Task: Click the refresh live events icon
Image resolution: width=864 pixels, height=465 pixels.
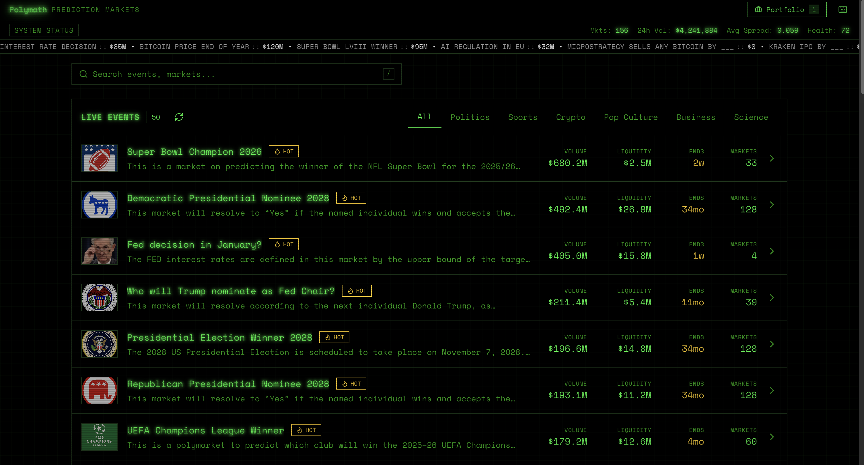Action: [179, 117]
